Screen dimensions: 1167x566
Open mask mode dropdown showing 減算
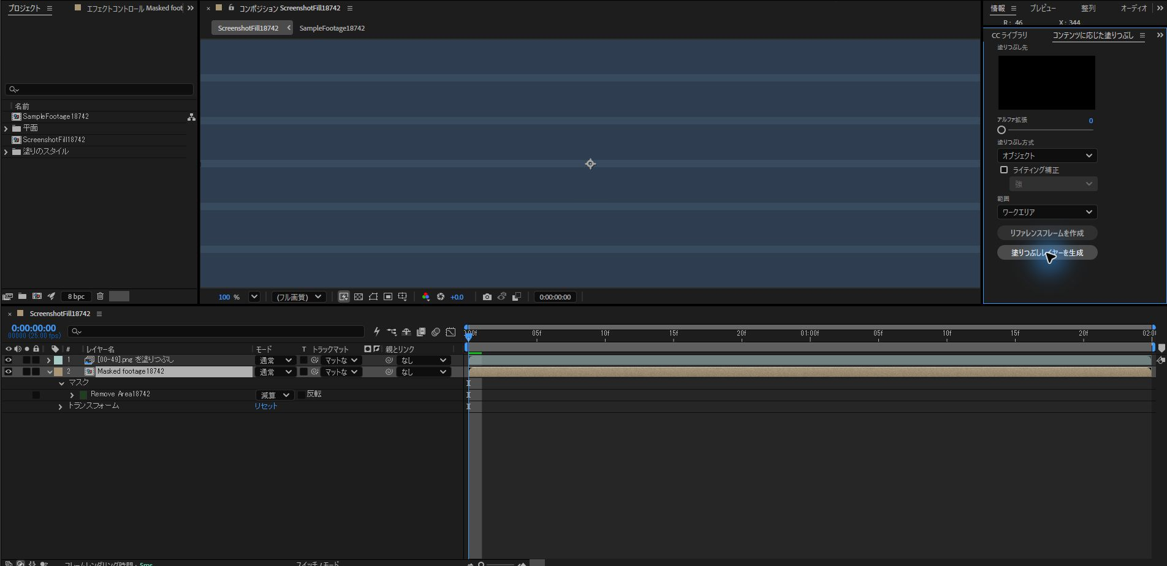[275, 395]
